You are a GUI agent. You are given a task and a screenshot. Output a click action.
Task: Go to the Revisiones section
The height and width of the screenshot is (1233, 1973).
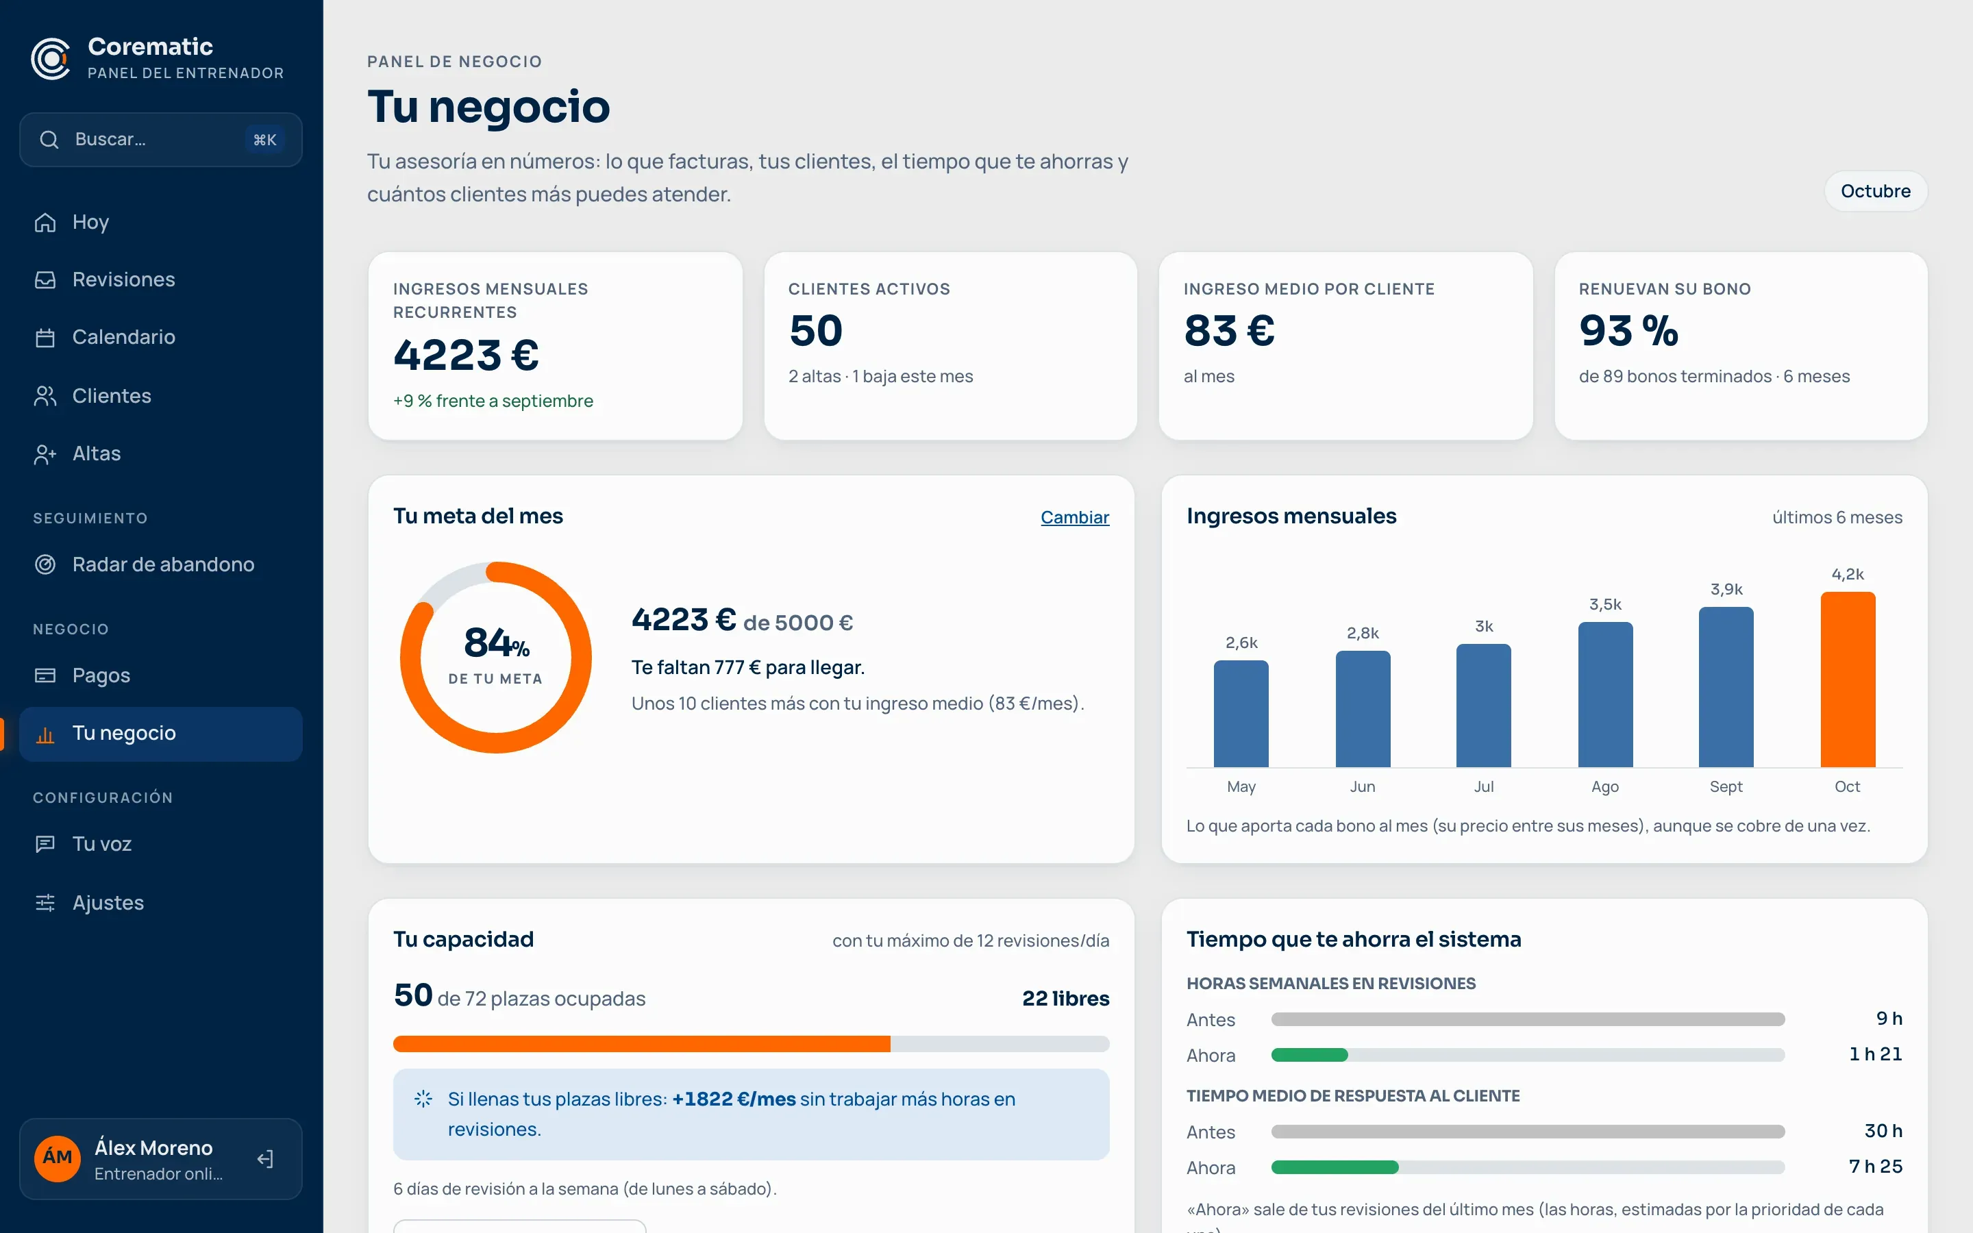click(160, 279)
